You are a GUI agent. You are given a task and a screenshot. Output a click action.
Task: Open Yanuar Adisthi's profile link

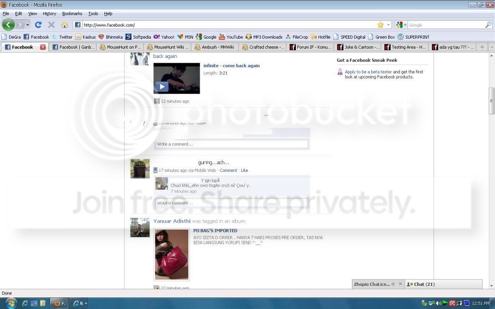[x=172, y=221]
